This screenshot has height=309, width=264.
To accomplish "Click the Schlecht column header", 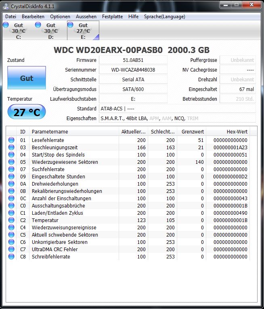I will 163,131.
